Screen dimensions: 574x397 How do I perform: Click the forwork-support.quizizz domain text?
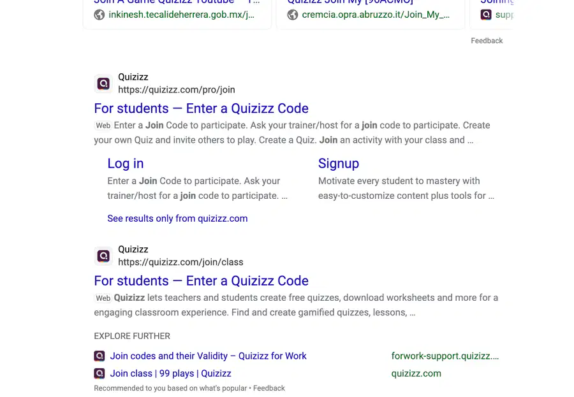click(445, 356)
